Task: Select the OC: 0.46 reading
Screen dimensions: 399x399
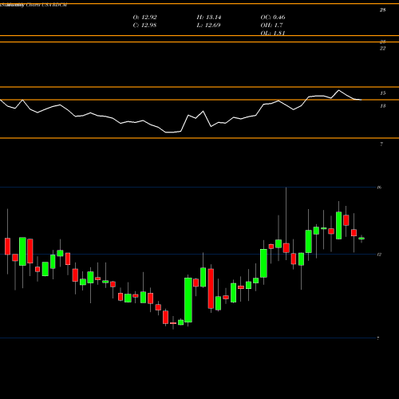Action: [x=273, y=18]
